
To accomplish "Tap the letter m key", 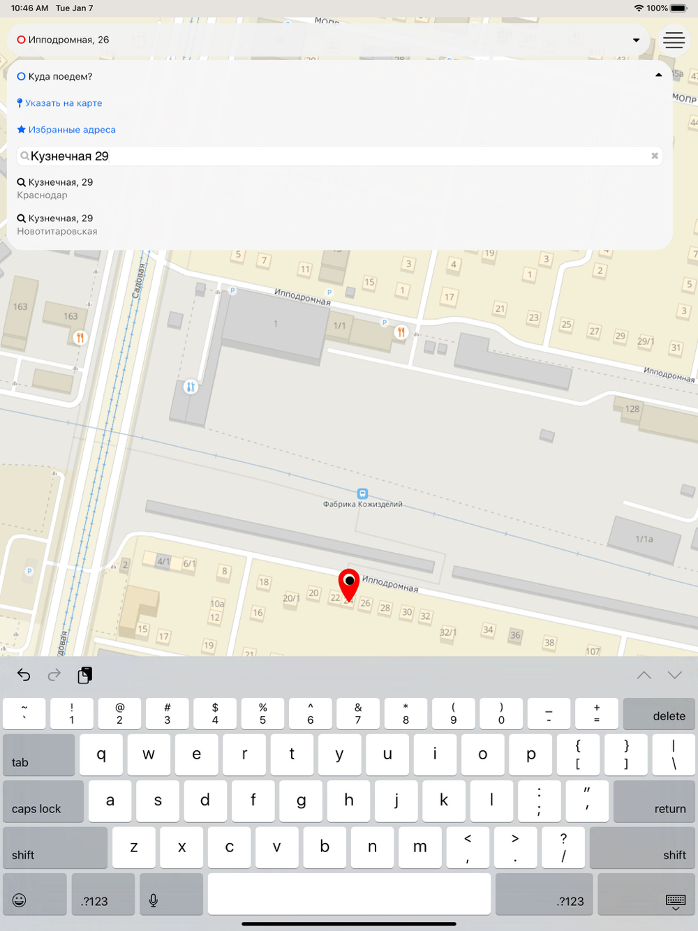I will (420, 848).
